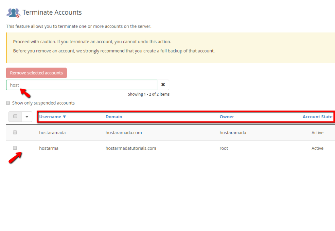Click the root owner label
335x231 pixels.
(x=224, y=148)
